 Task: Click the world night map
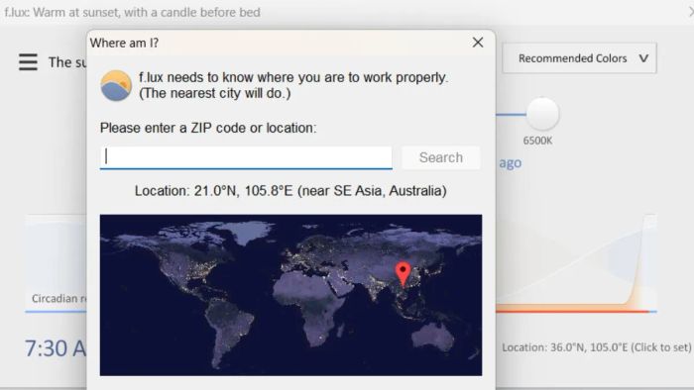pos(290,295)
